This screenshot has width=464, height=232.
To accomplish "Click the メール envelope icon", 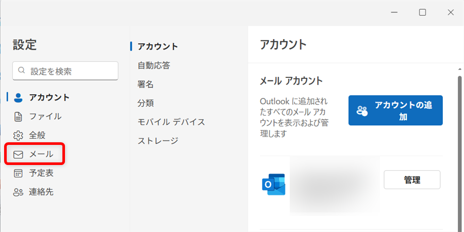I will click(x=19, y=155).
